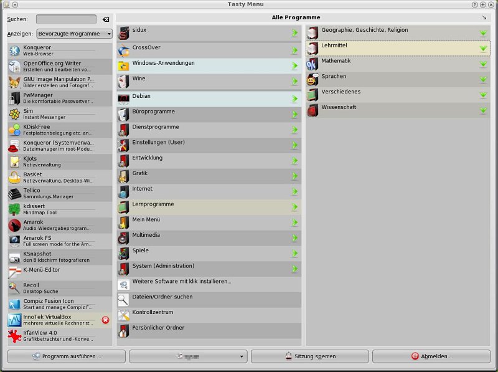Click Abmelden button

[x=431, y=356]
